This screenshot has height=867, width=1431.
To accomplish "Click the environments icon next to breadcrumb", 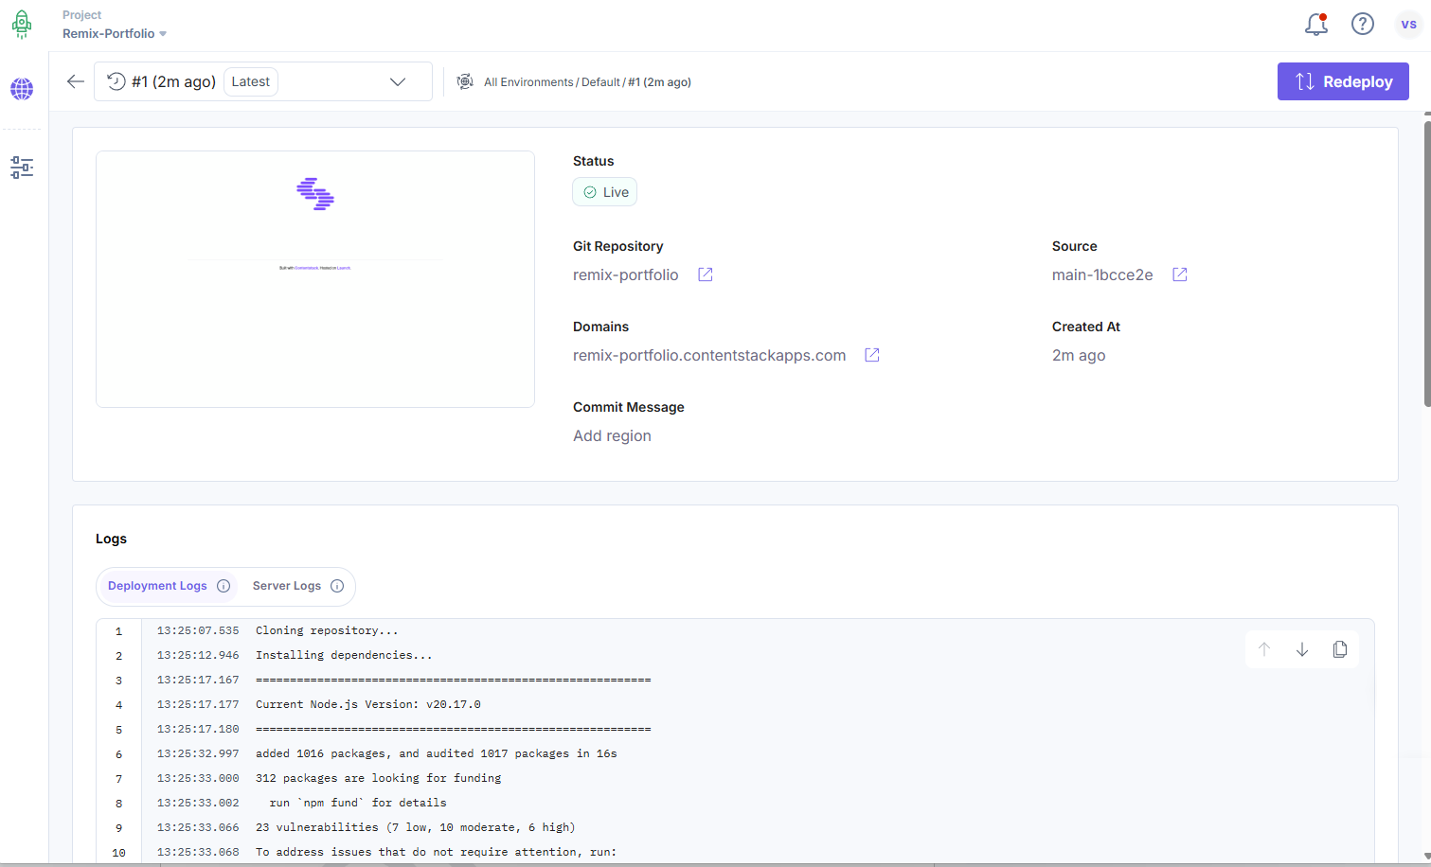I will tap(465, 81).
